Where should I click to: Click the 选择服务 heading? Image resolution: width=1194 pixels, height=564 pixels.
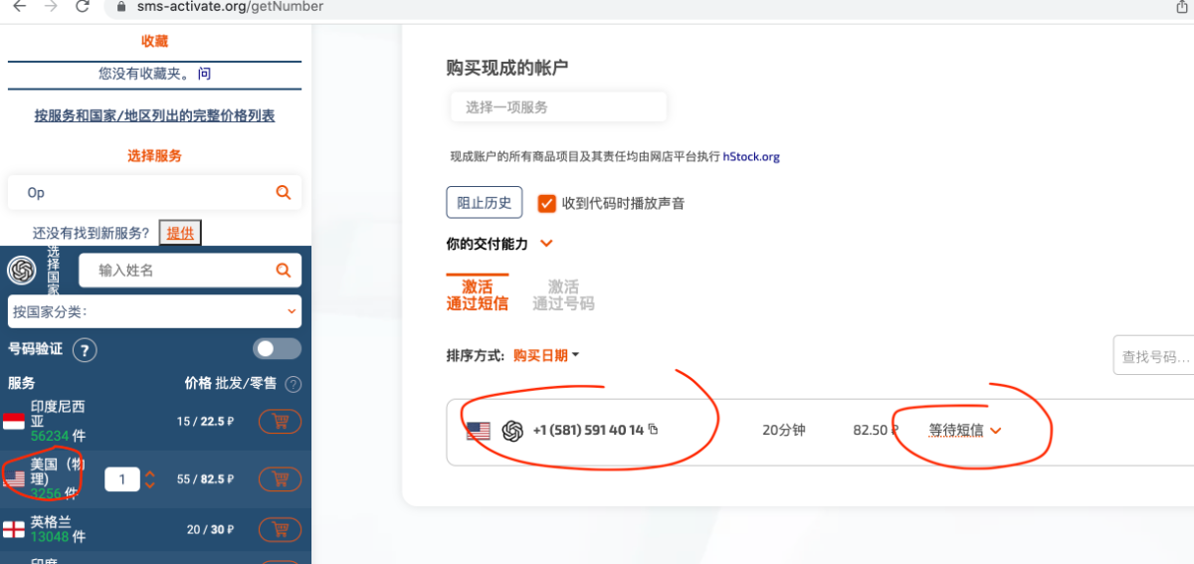[154, 156]
